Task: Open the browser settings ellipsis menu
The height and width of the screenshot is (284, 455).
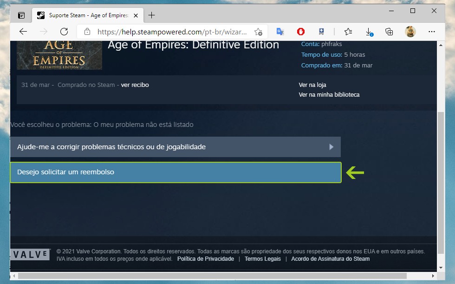Action: click(x=432, y=32)
